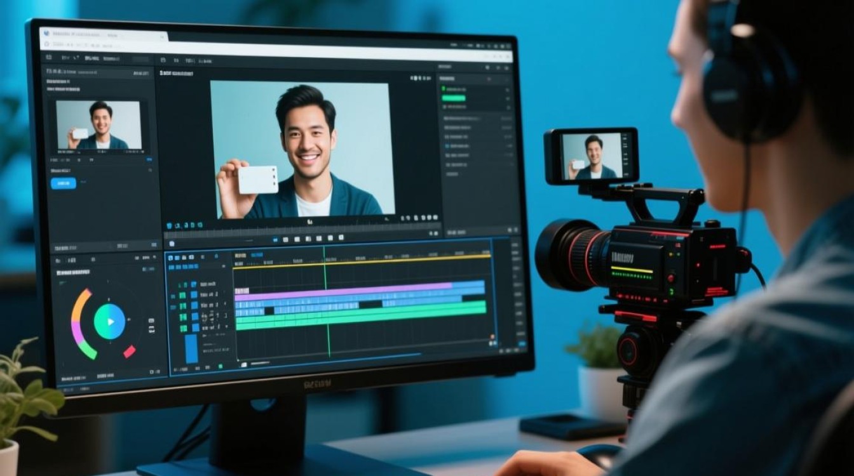Click the tall blue level meter under track headers
This screenshot has width=854, height=476.
pyautogui.click(x=191, y=349)
